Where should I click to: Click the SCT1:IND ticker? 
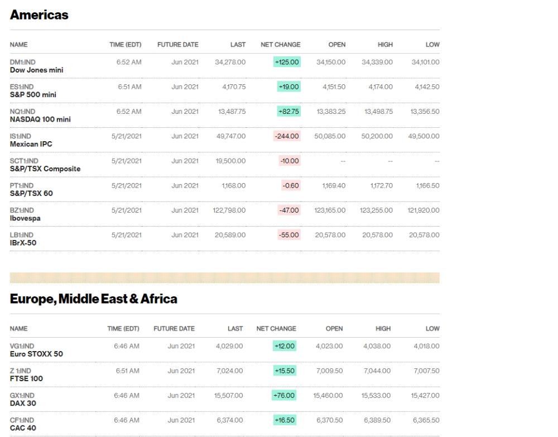coord(24,161)
